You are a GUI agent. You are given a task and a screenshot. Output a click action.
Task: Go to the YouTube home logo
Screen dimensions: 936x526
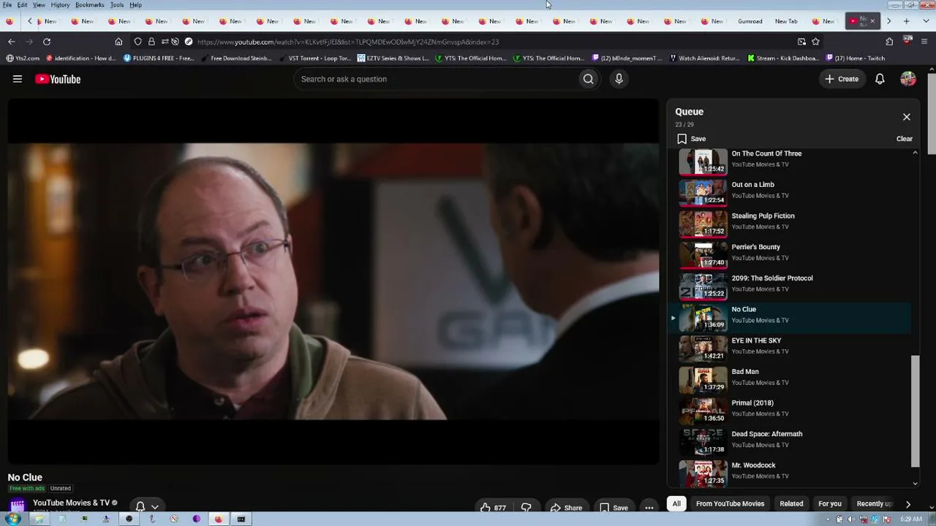tap(58, 79)
